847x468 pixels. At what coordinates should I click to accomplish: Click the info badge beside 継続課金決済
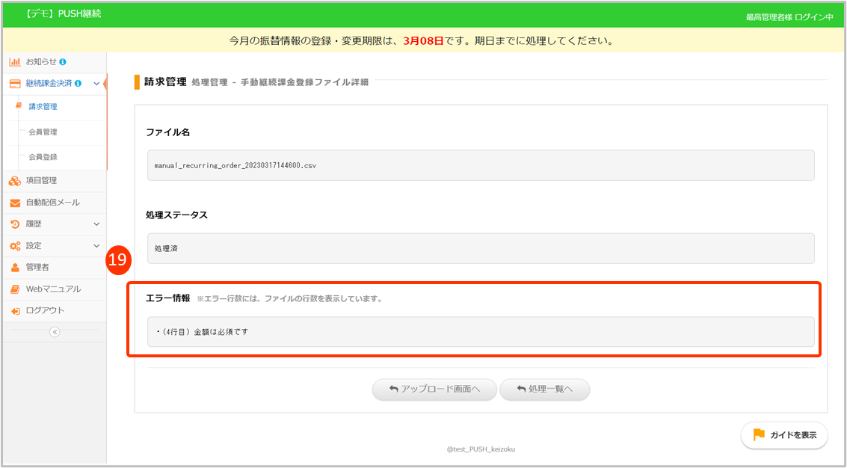click(x=78, y=84)
